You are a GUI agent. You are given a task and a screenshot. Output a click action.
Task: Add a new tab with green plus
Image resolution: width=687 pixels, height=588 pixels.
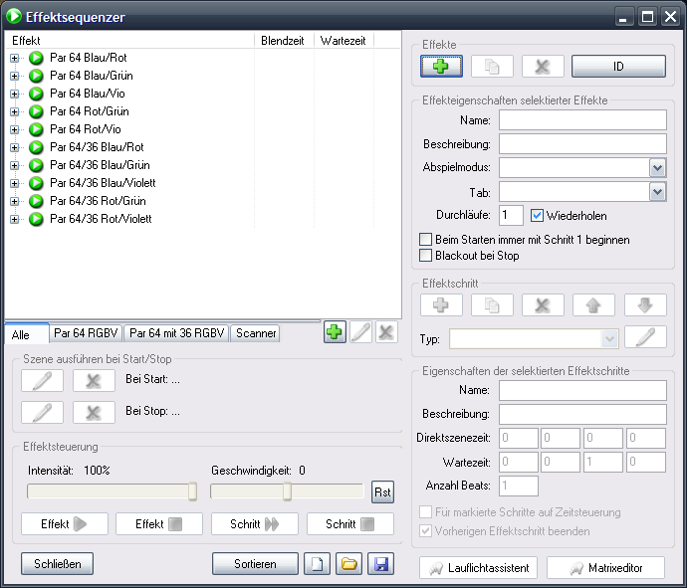point(335,332)
